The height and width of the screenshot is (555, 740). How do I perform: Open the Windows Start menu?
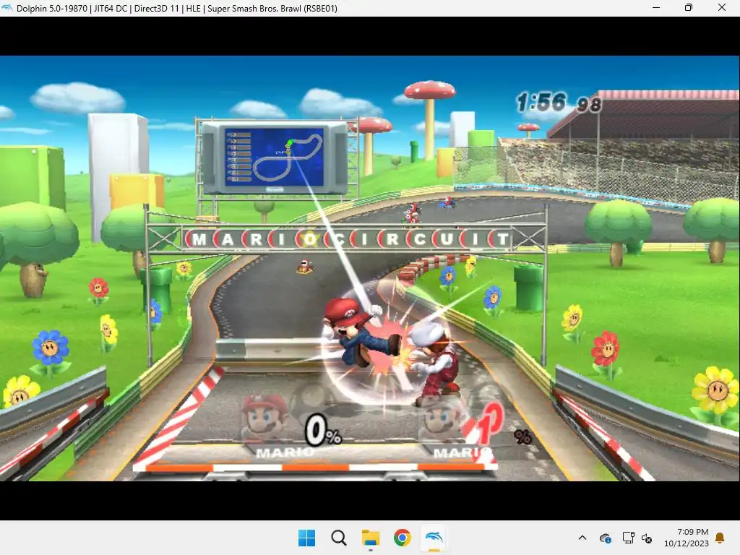click(x=306, y=538)
